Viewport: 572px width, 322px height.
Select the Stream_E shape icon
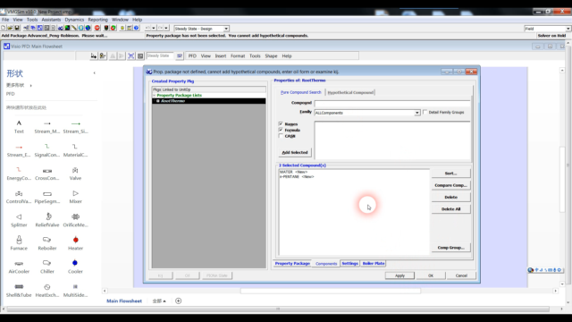coord(19,147)
